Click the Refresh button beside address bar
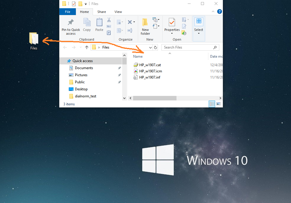Image resolution: width=291 pixels, height=203 pixels. 156,47
